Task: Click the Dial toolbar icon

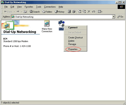Action: click(x=74, y=12)
